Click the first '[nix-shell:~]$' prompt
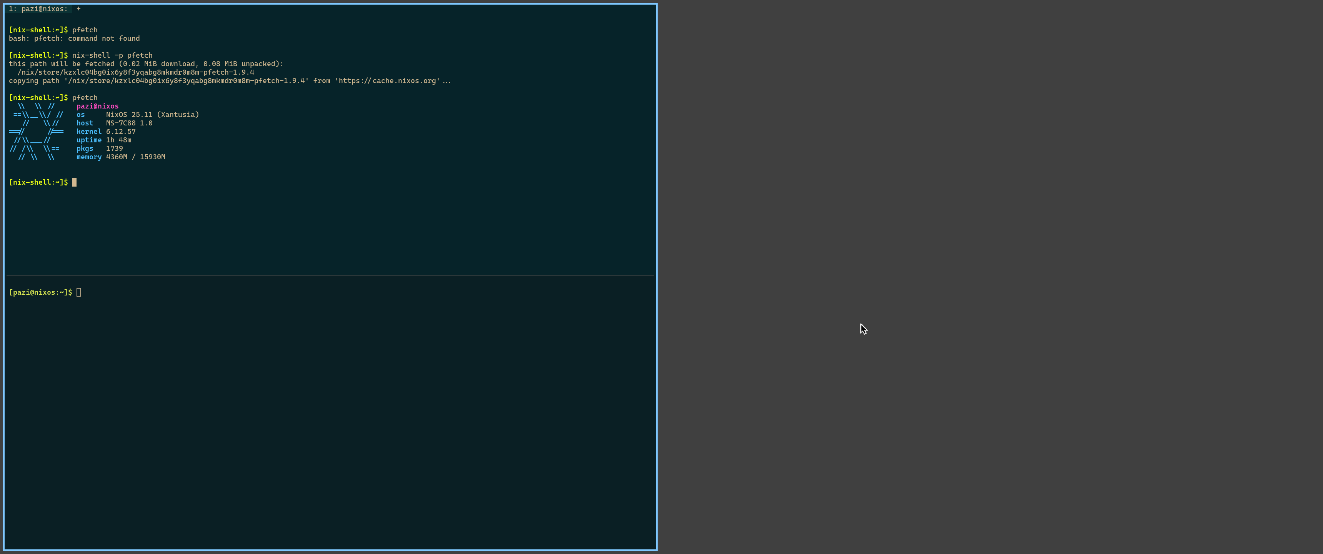The image size is (1323, 554). coord(38,30)
